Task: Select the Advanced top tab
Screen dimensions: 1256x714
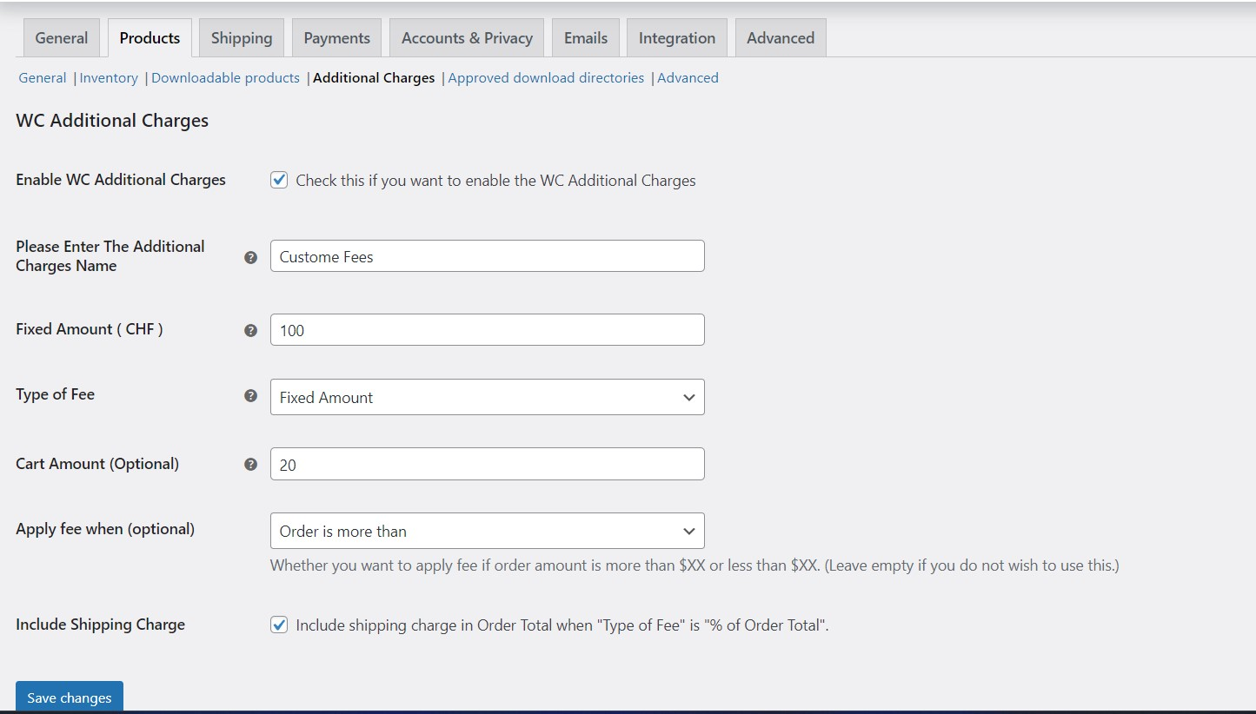Action: [x=781, y=37]
